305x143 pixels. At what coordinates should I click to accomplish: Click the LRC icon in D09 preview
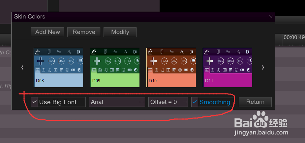tap(118, 61)
